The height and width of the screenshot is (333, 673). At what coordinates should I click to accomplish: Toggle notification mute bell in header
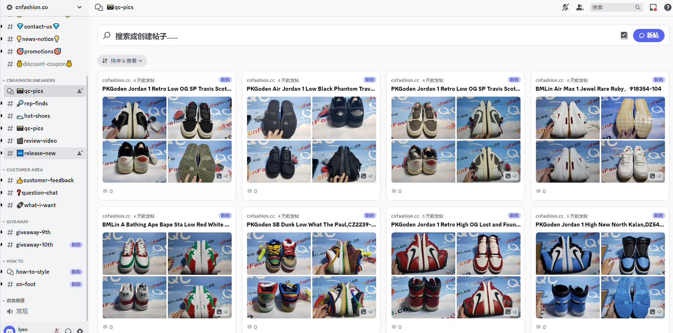[565, 7]
